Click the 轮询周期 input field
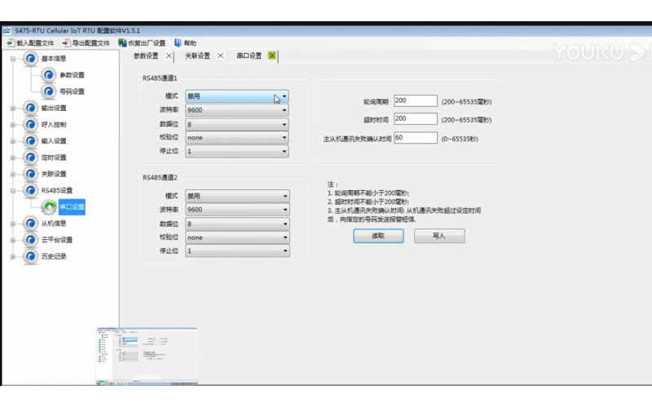 tap(416, 100)
